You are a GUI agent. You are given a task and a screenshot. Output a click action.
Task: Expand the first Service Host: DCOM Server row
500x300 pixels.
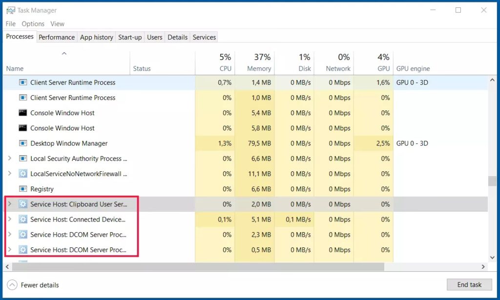(x=10, y=235)
